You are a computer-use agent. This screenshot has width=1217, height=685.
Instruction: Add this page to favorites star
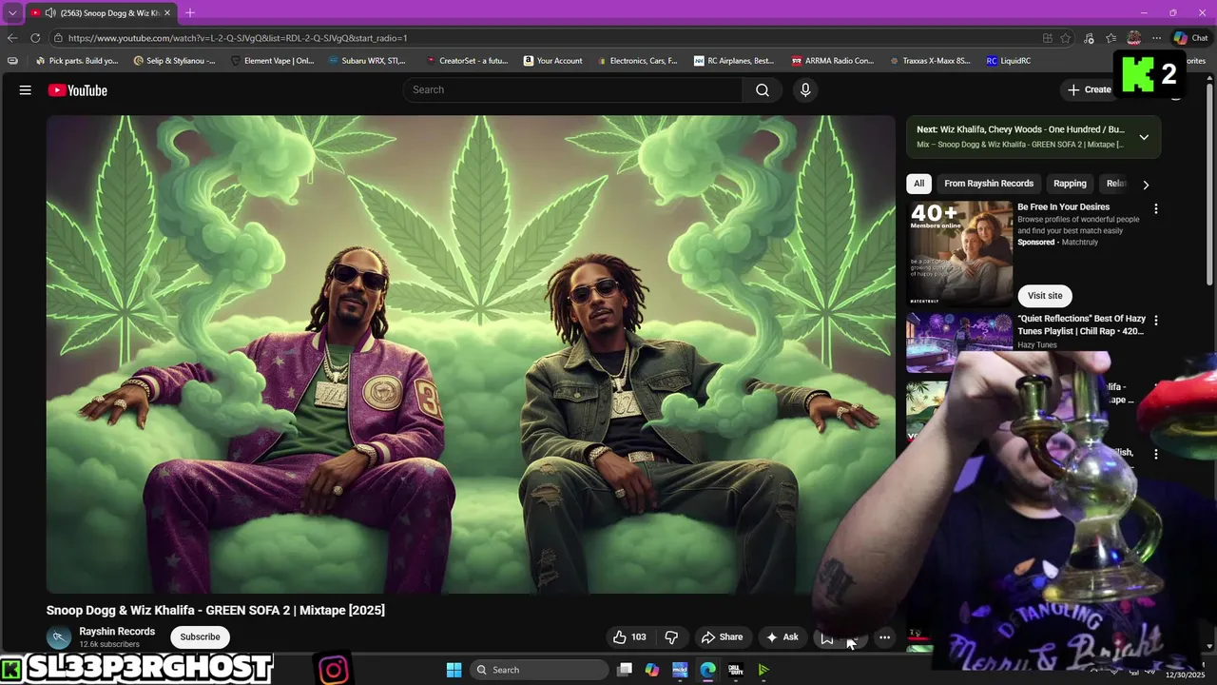(1066, 38)
